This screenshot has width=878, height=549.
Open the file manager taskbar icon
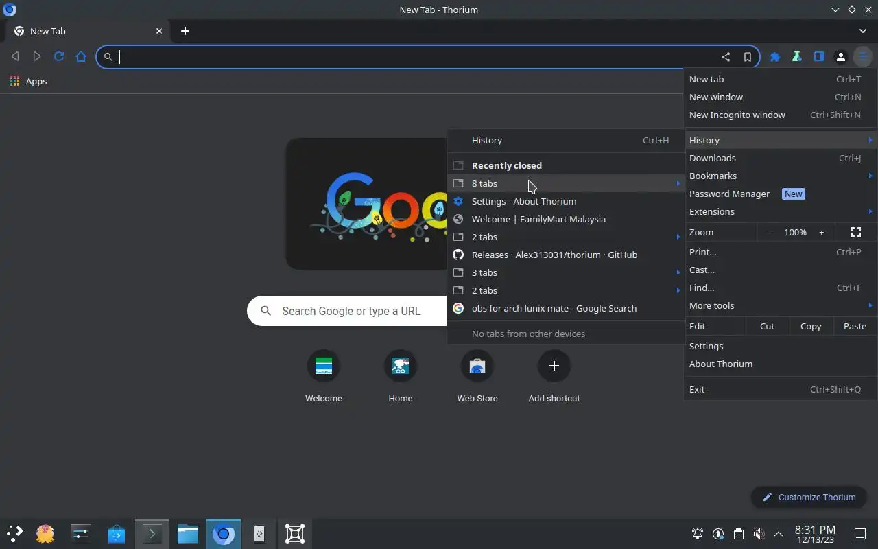(187, 533)
